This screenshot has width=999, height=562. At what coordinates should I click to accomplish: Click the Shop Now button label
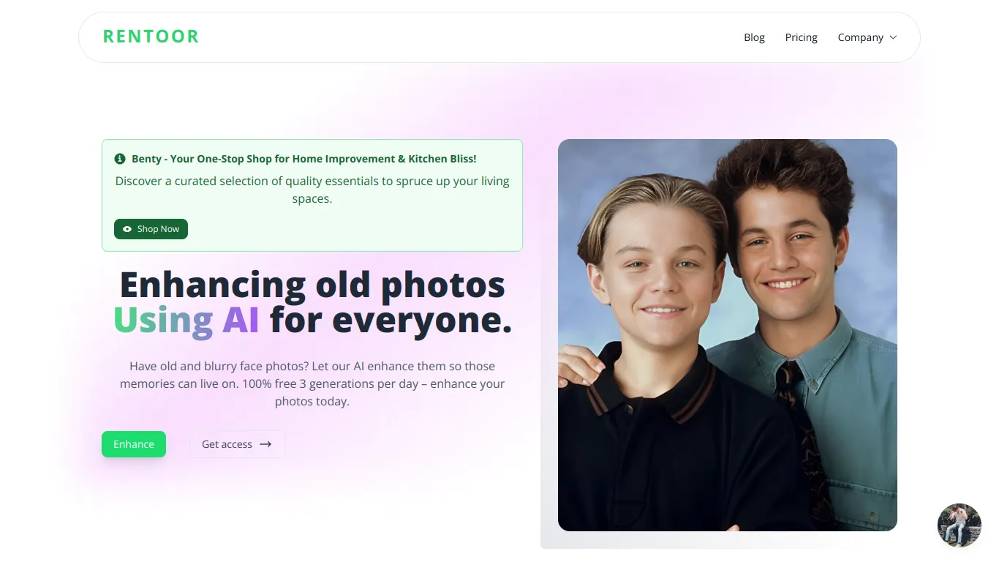(x=158, y=229)
